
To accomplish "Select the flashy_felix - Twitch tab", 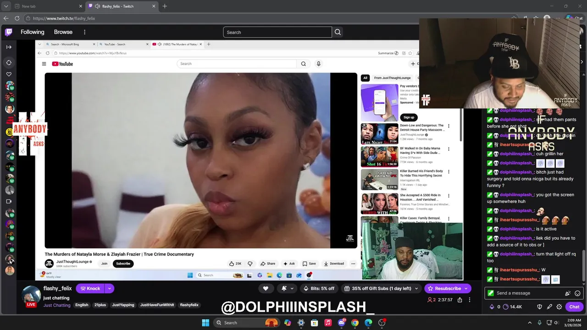I will [122, 6].
